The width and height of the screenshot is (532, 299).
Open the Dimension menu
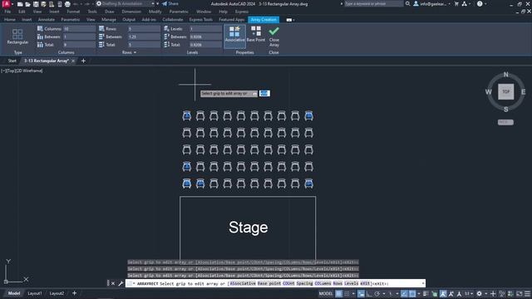point(131,12)
